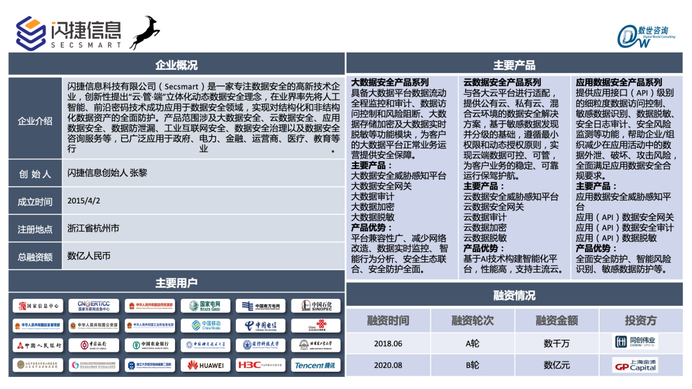
Task: Click the 数亿元 amount cell
Action: pos(557,365)
